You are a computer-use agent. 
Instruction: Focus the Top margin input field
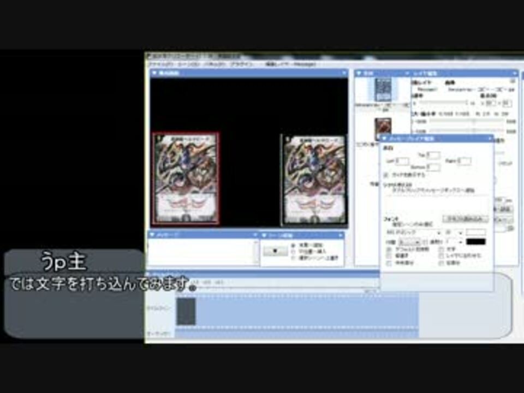click(x=433, y=156)
